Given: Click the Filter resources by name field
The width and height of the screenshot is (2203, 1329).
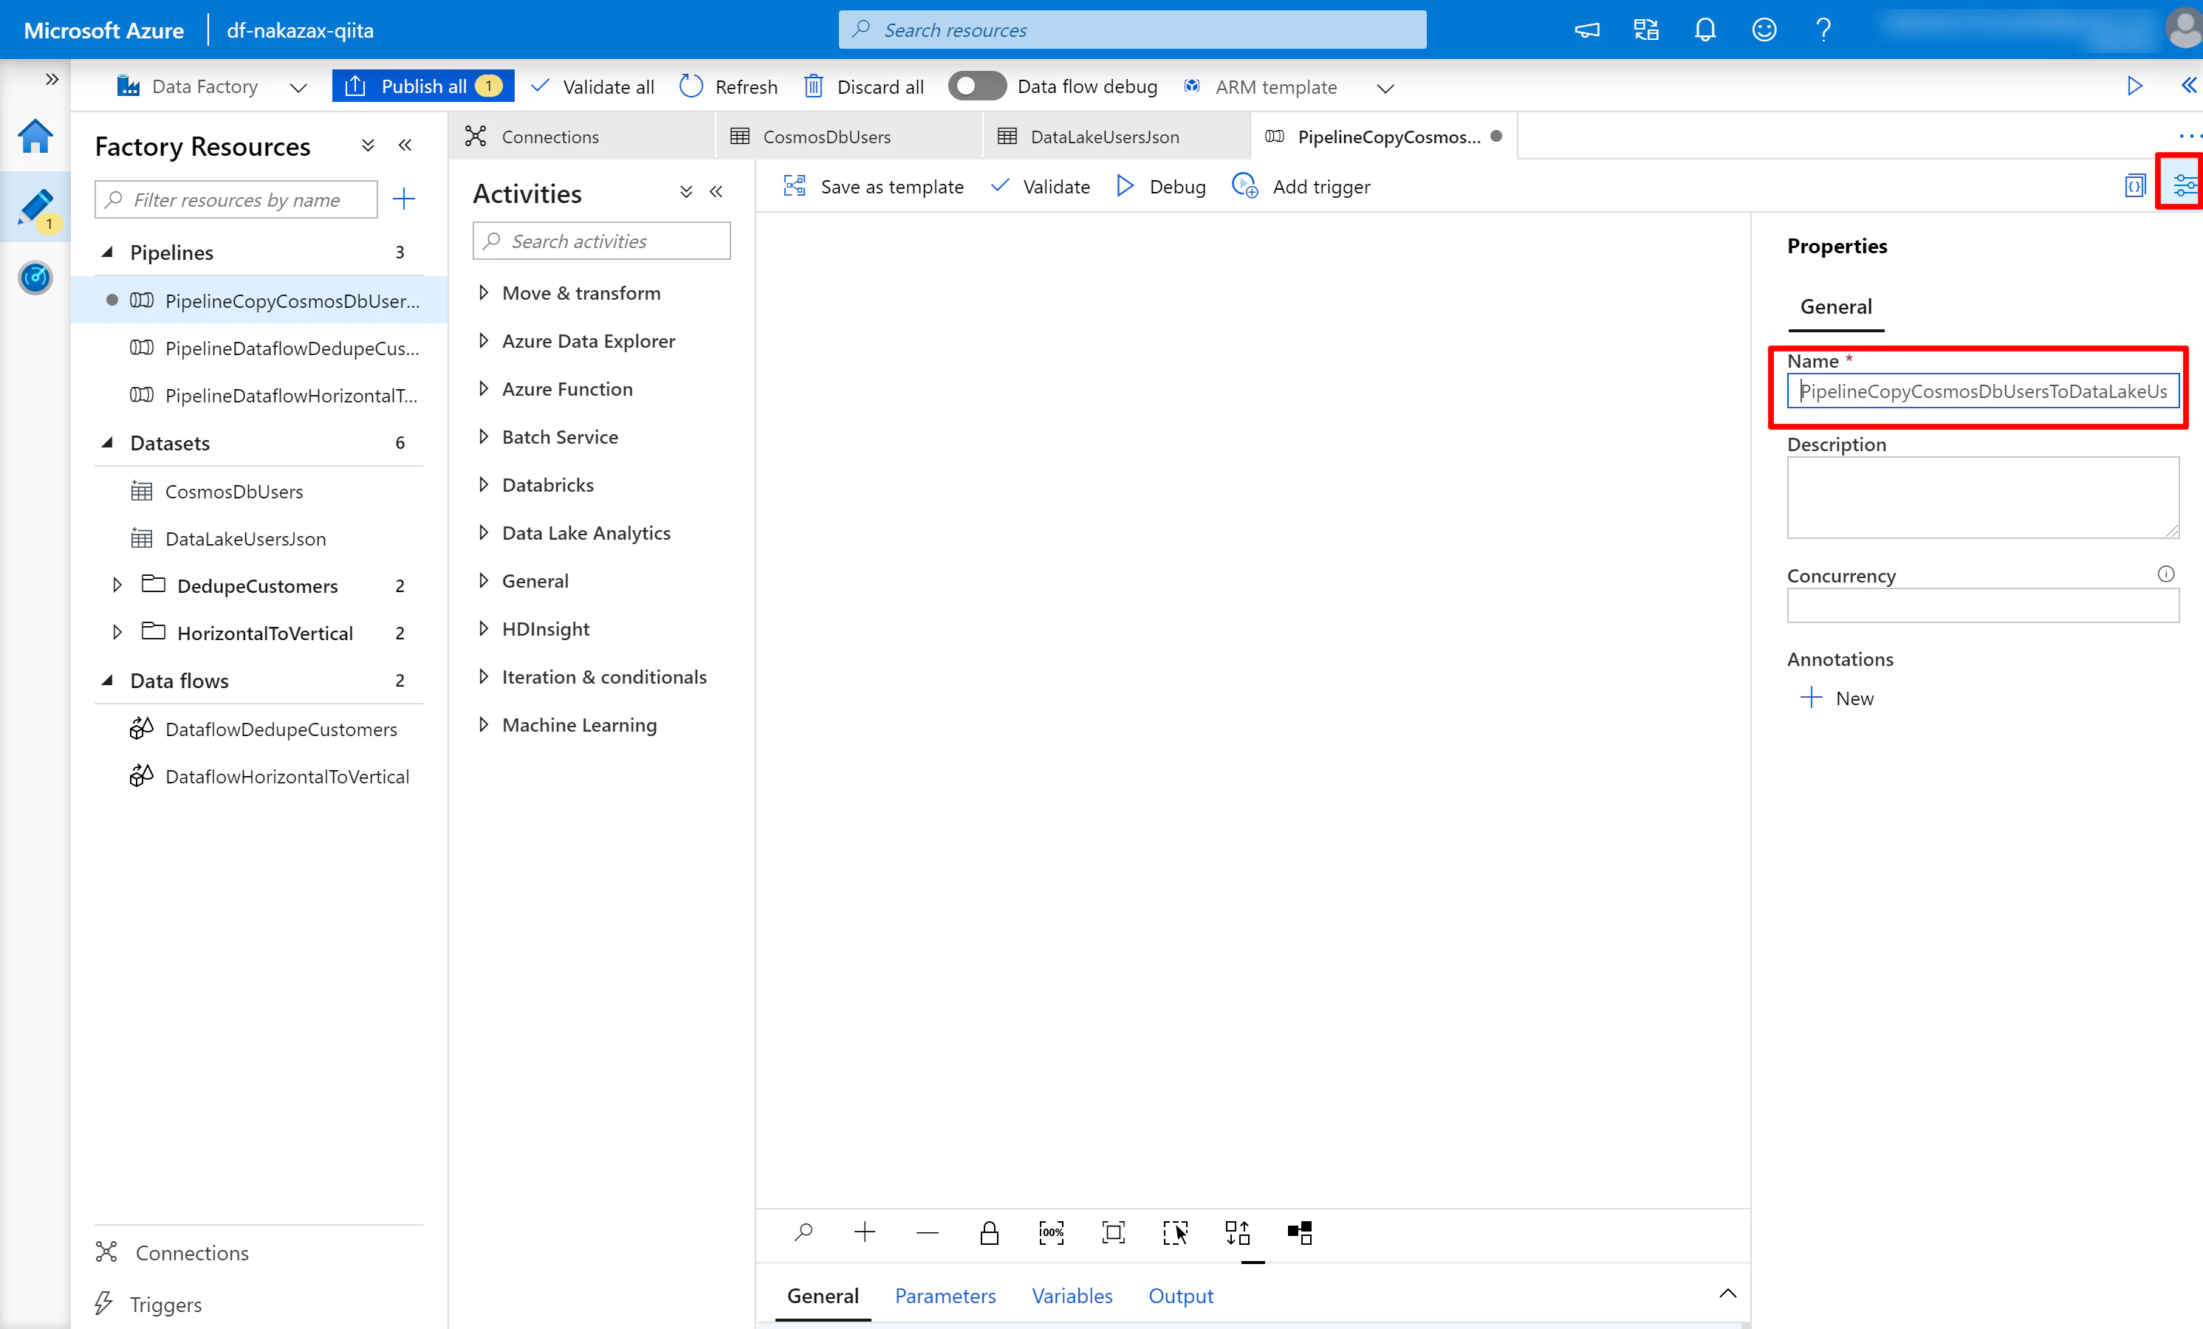Looking at the screenshot, I should click(x=236, y=199).
